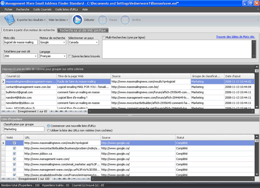Click the Débuter play icon

coord(77,20)
